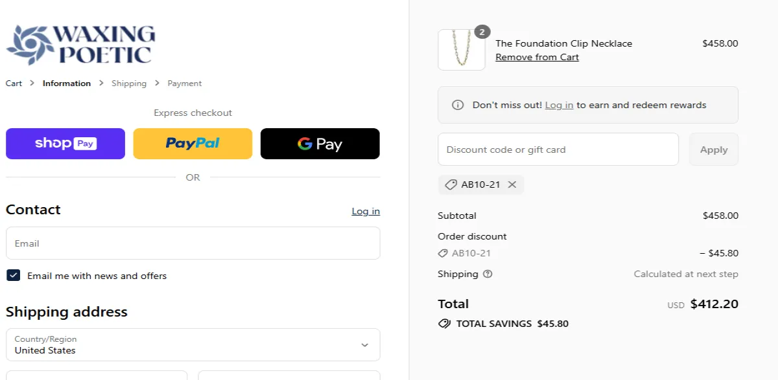This screenshot has width=778, height=380.
Task: Click Remove from Cart link
Action: [537, 57]
